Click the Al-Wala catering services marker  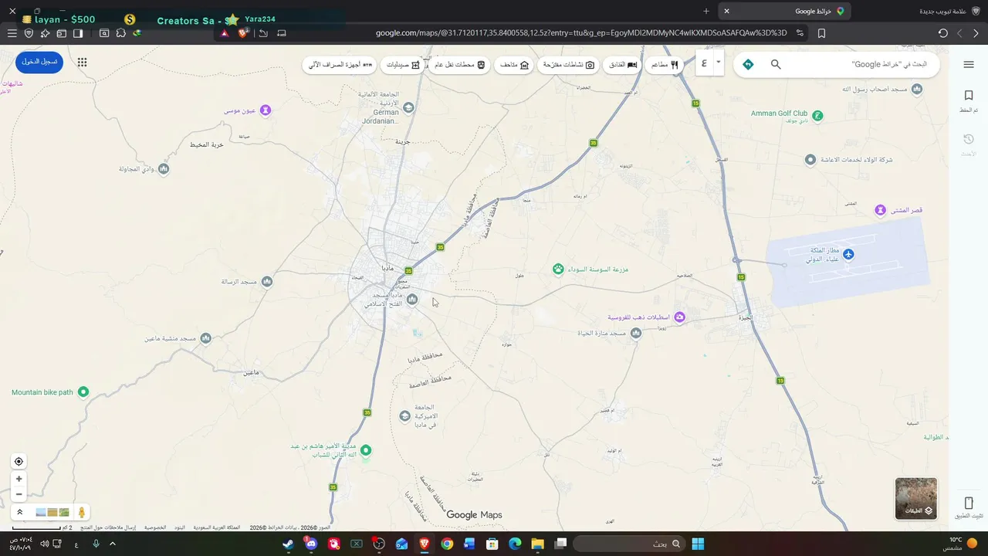[810, 160]
